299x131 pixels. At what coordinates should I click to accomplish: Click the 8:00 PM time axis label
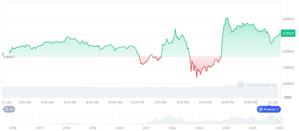point(228,102)
